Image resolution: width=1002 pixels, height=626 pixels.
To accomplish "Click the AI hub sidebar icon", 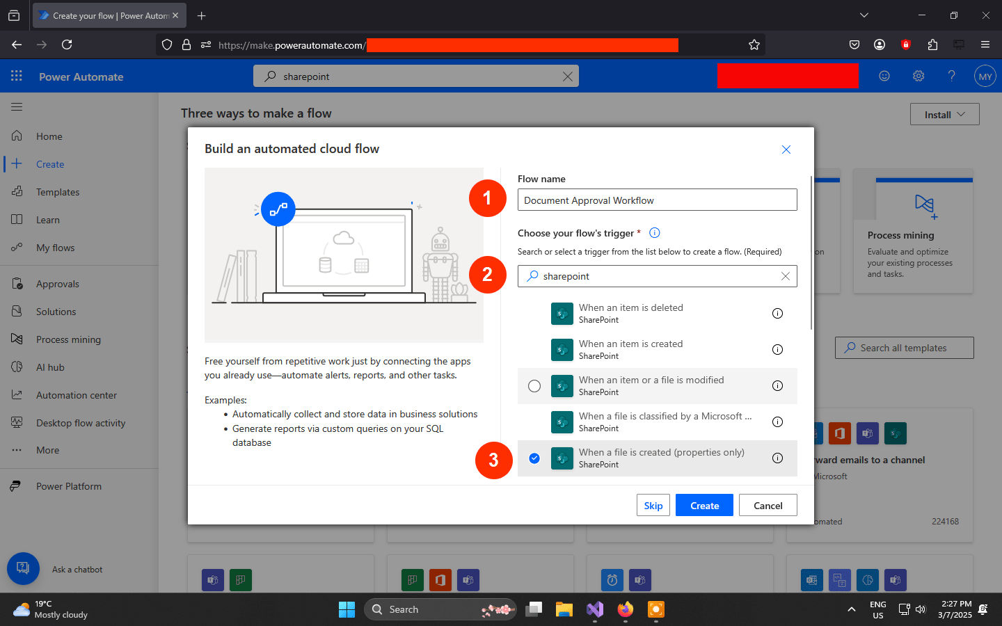I will tap(17, 367).
